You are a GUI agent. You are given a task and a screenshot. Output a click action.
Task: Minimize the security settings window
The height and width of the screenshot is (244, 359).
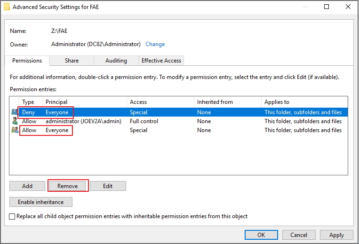305,7
